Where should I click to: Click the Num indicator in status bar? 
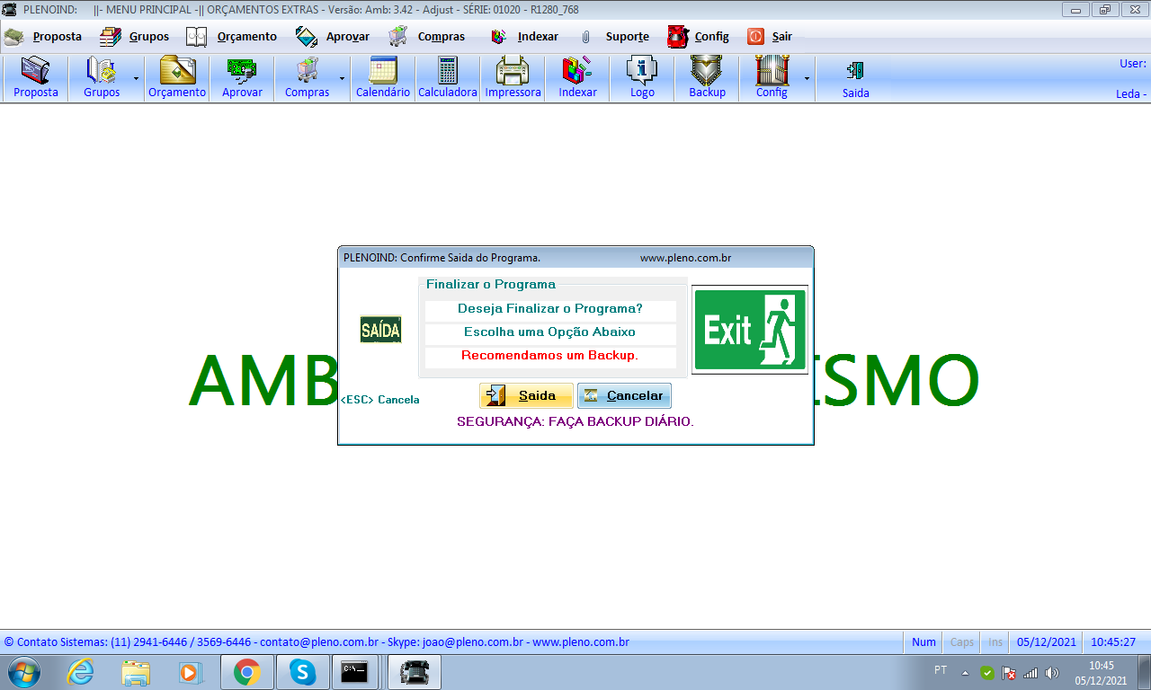923,642
